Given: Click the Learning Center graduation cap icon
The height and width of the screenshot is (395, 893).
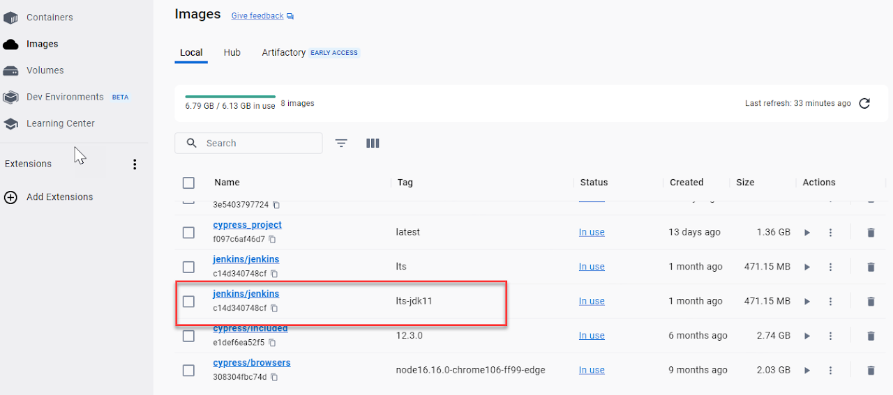Looking at the screenshot, I should tap(10, 123).
